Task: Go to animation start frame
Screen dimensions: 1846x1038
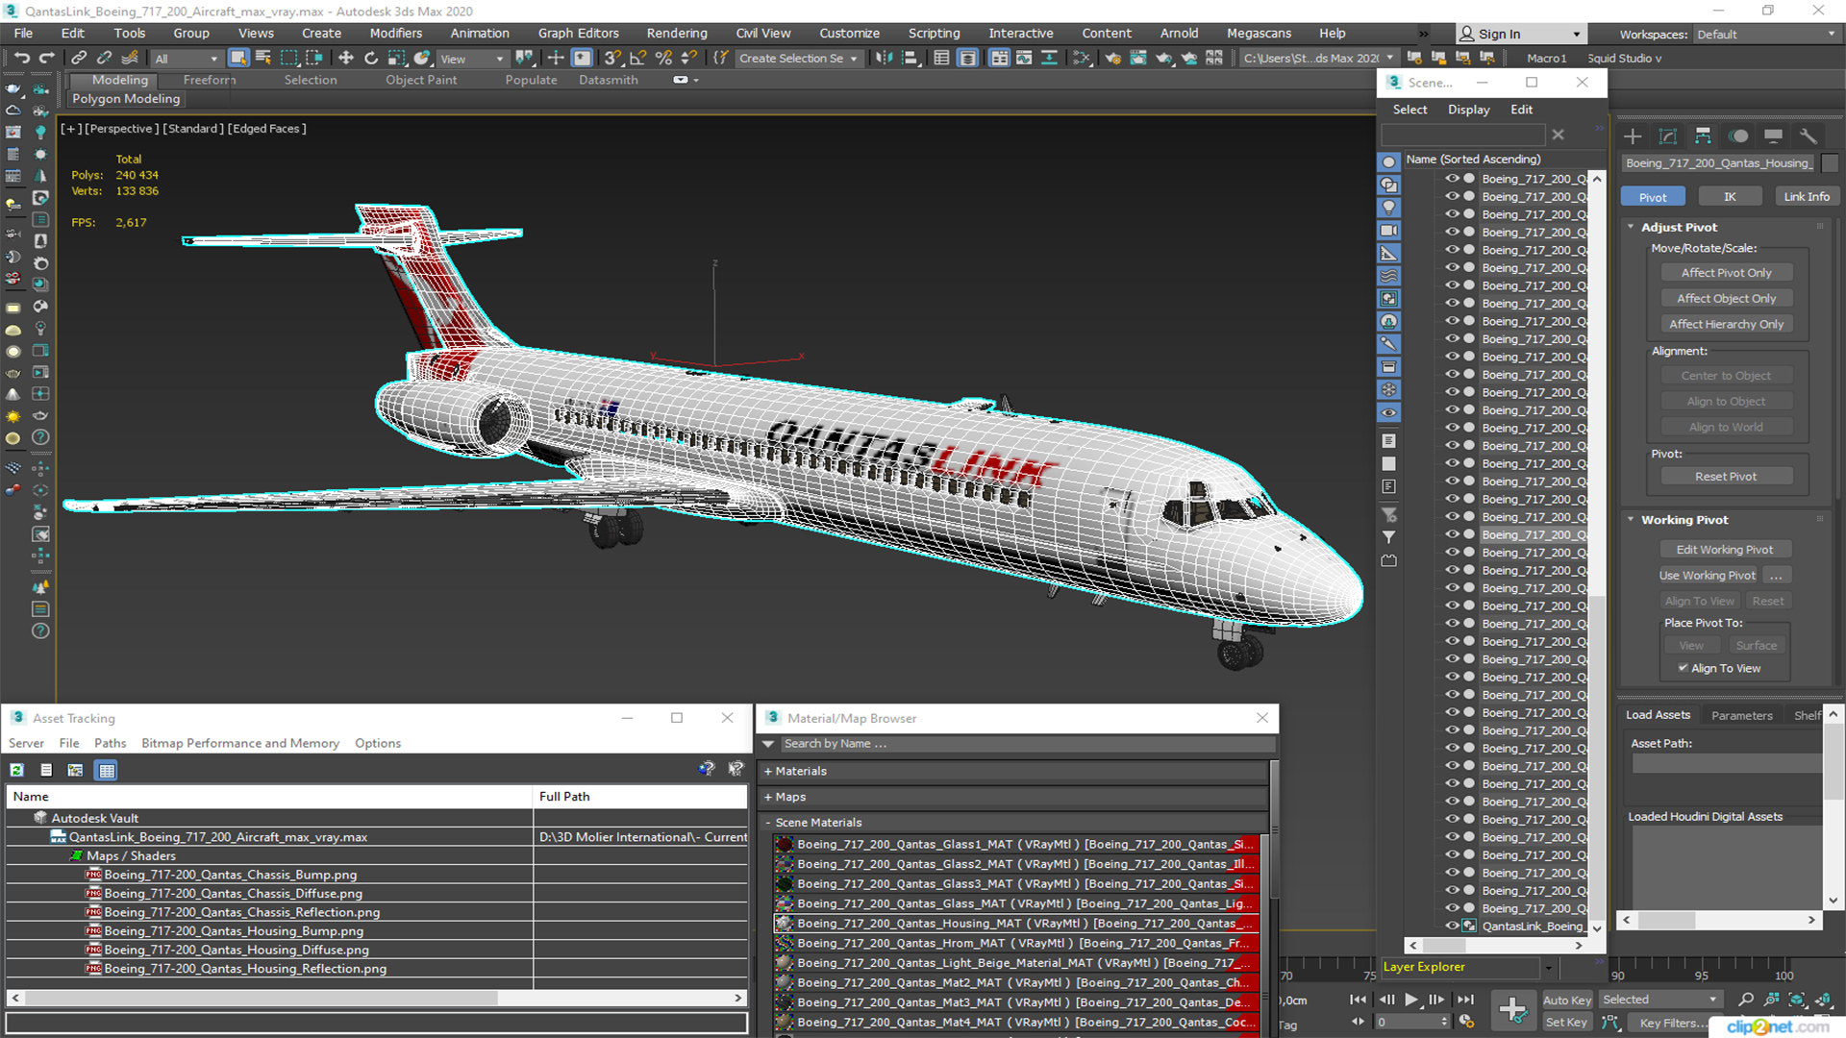Action: tap(1358, 1000)
